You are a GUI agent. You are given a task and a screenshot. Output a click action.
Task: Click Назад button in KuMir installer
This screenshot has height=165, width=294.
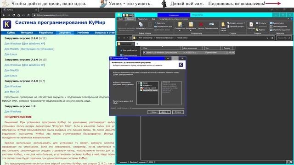pyautogui.click(x=153, y=112)
